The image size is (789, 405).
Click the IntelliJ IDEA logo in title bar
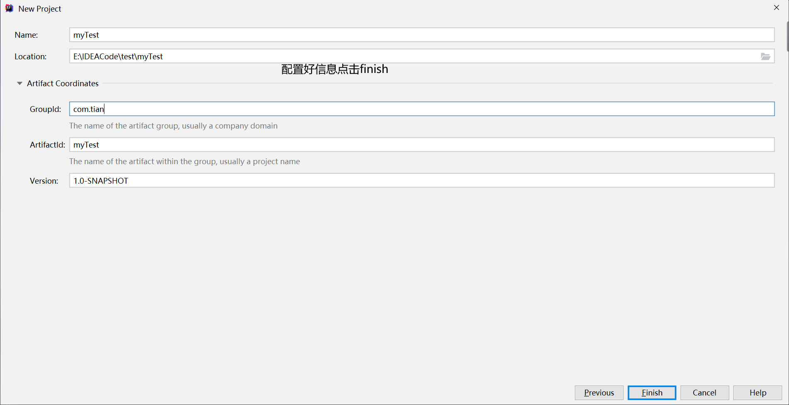[9, 8]
